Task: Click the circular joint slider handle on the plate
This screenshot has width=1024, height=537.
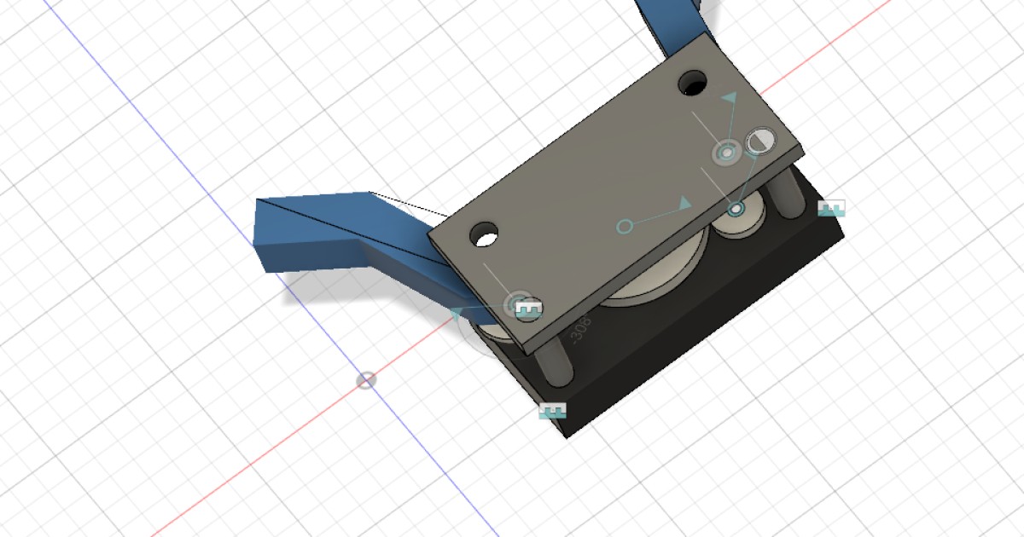Action: [625, 226]
